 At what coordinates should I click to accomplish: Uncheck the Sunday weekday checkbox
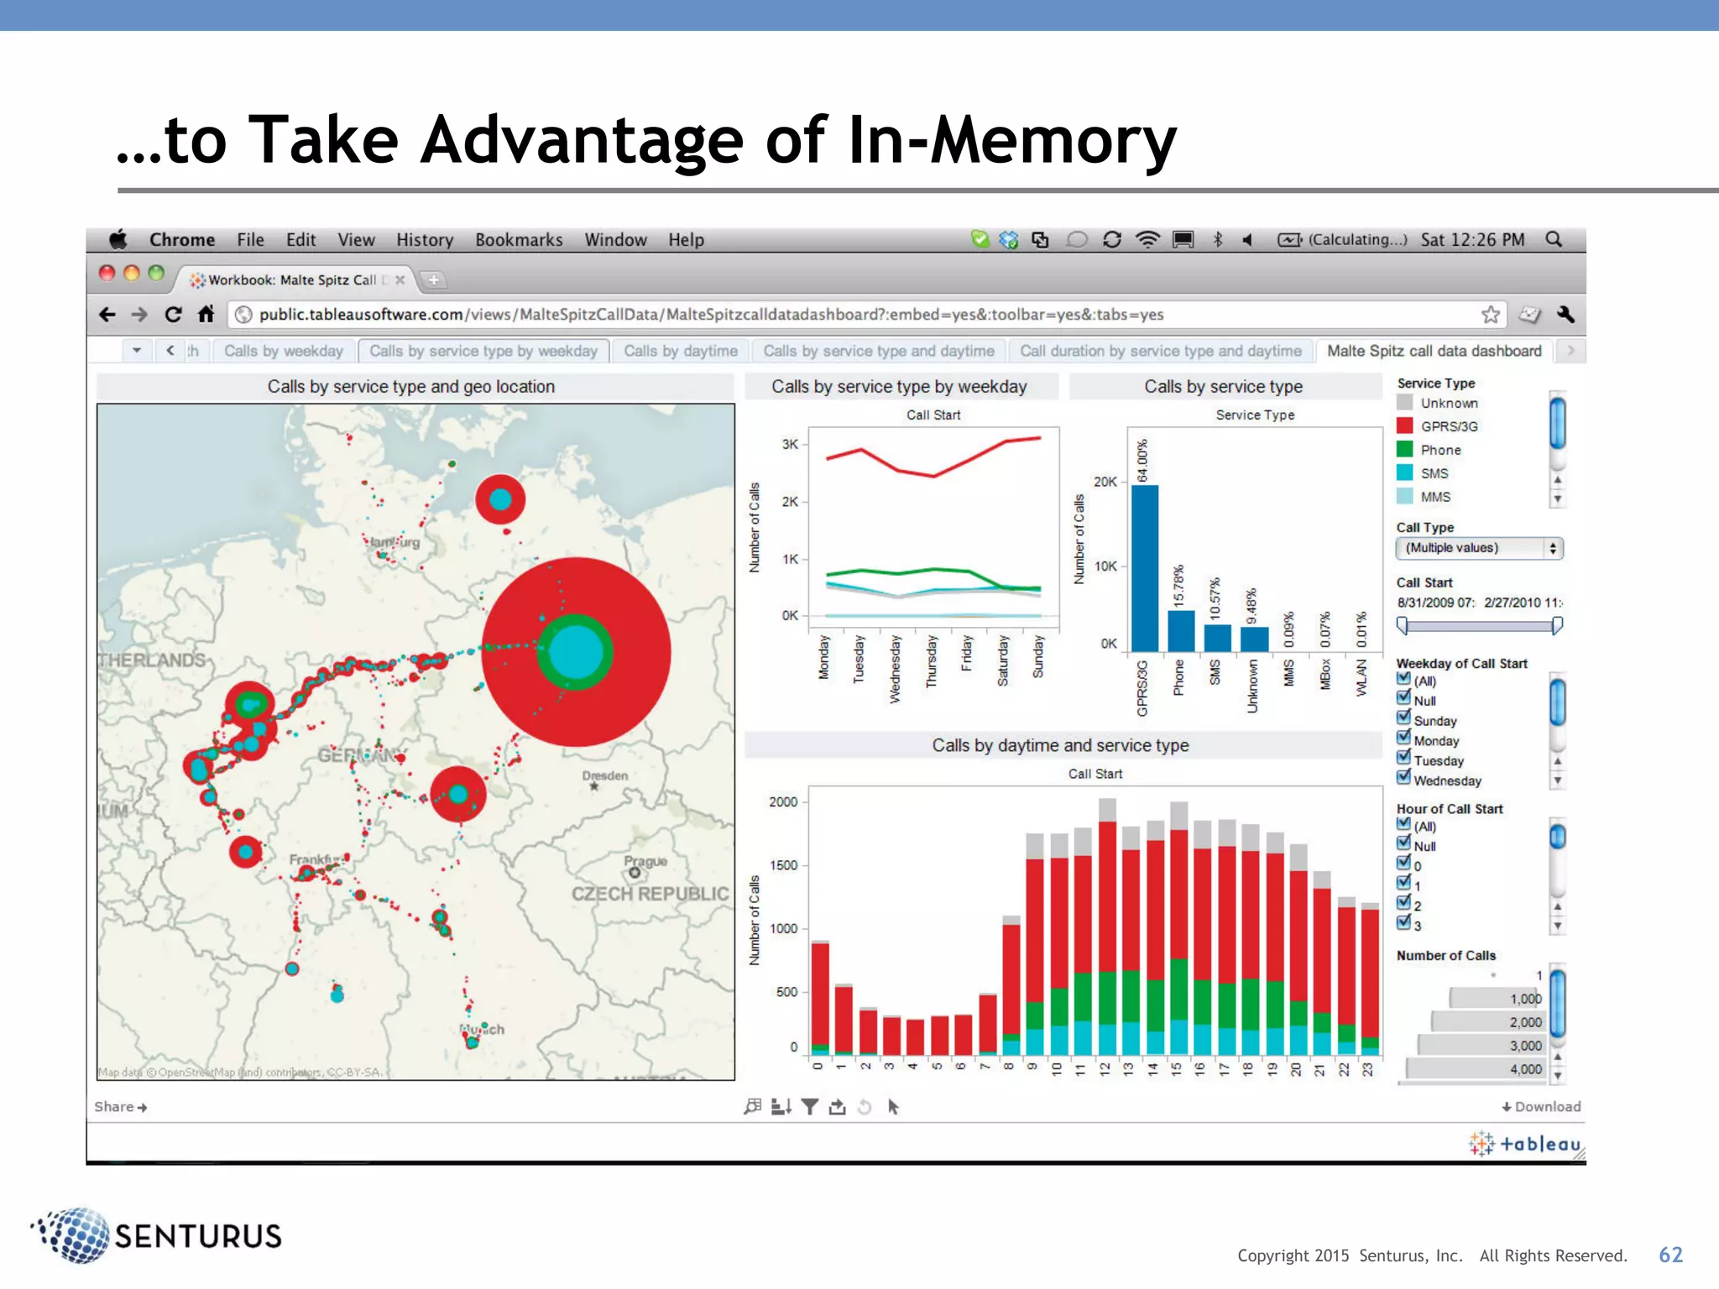click(x=1403, y=718)
